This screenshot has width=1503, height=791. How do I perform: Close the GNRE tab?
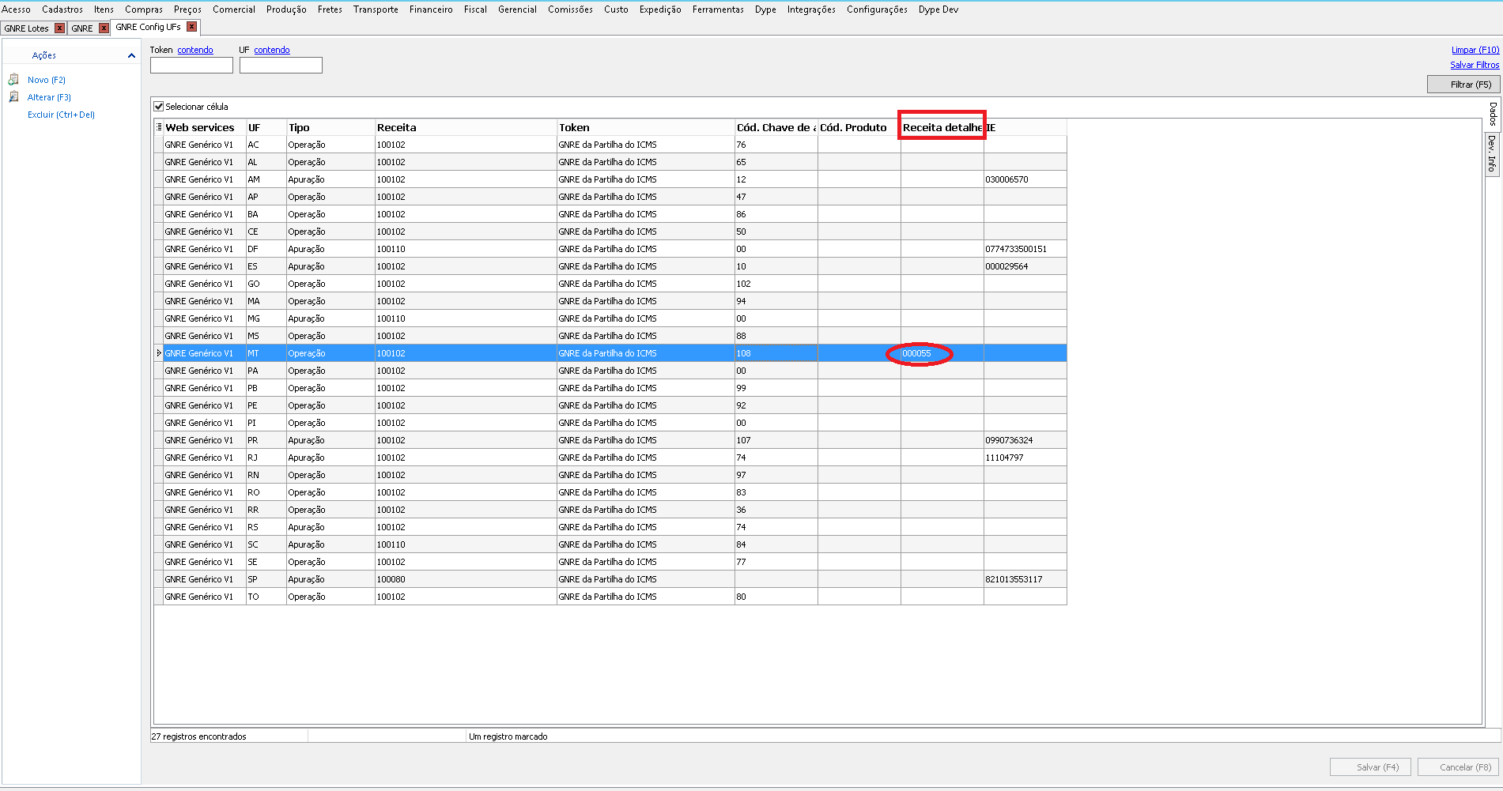click(x=104, y=28)
